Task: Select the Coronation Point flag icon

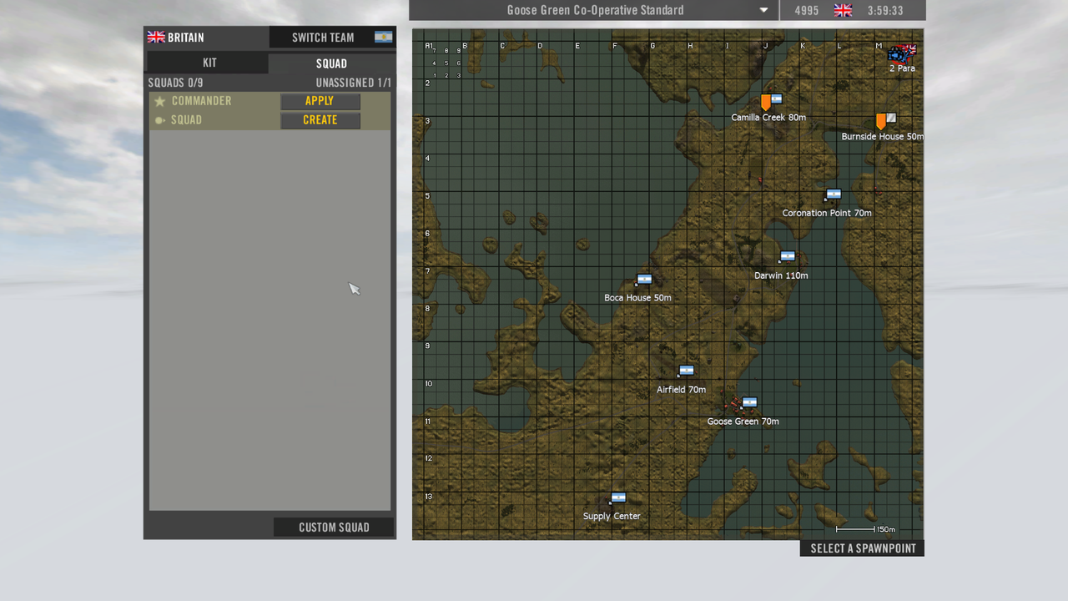Action: click(x=833, y=194)
